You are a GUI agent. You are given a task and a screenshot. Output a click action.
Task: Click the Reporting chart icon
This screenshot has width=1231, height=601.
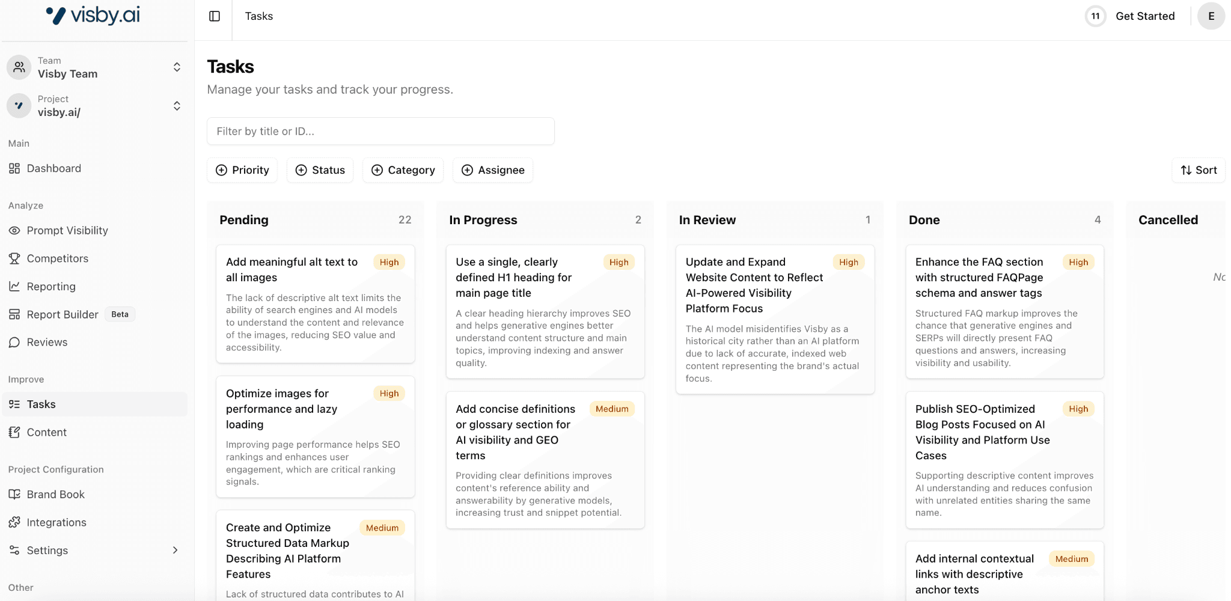[14, 286]
